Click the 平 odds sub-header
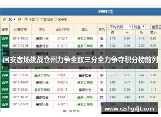Screen dimensions: 161x117 click(127, 32)
